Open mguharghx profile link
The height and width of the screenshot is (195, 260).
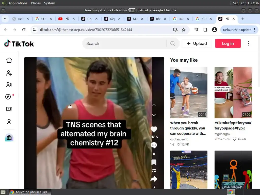click(222, 134)
